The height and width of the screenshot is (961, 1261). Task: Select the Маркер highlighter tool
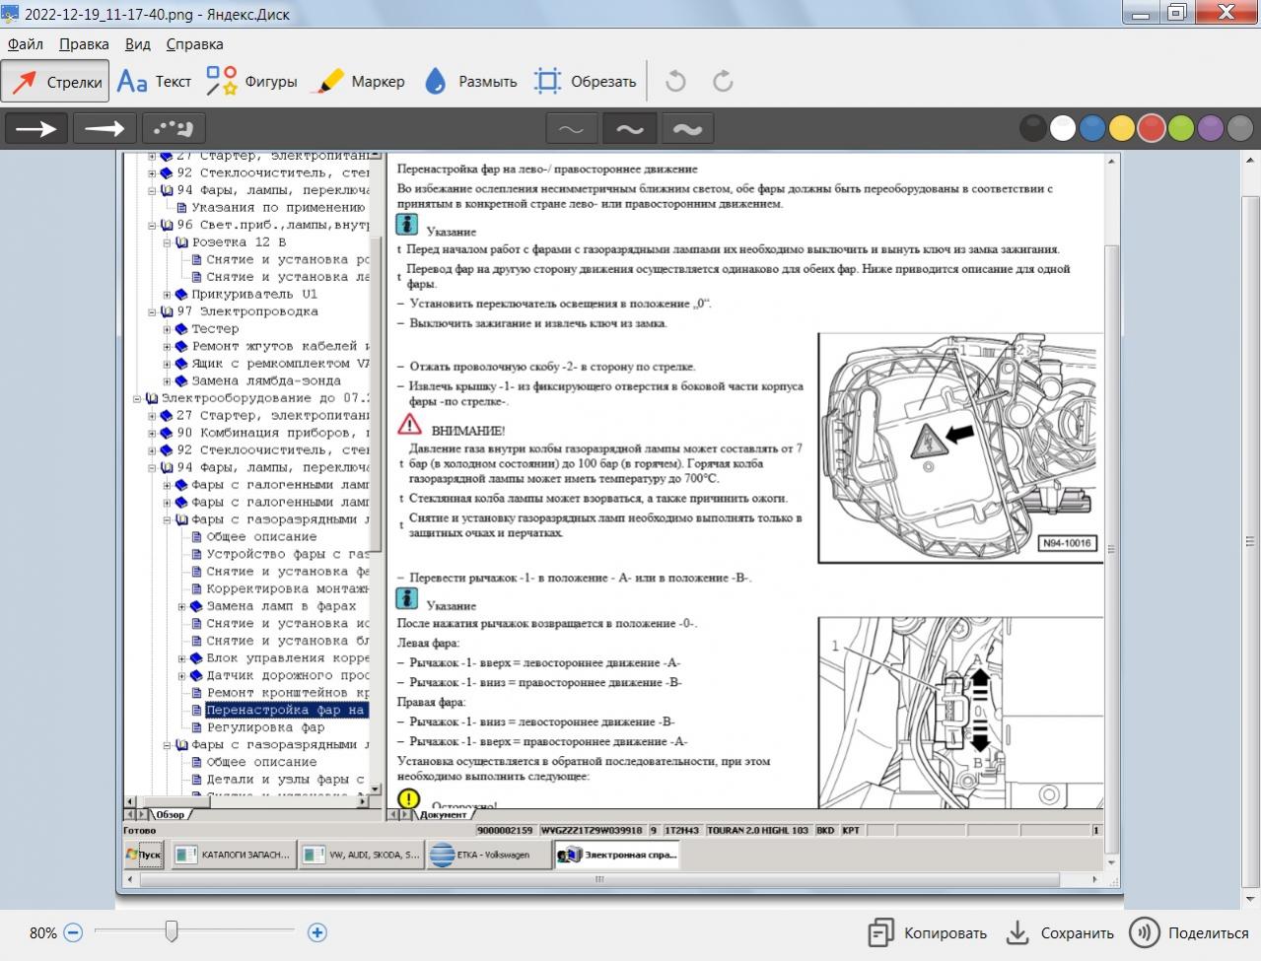(358, 82)
